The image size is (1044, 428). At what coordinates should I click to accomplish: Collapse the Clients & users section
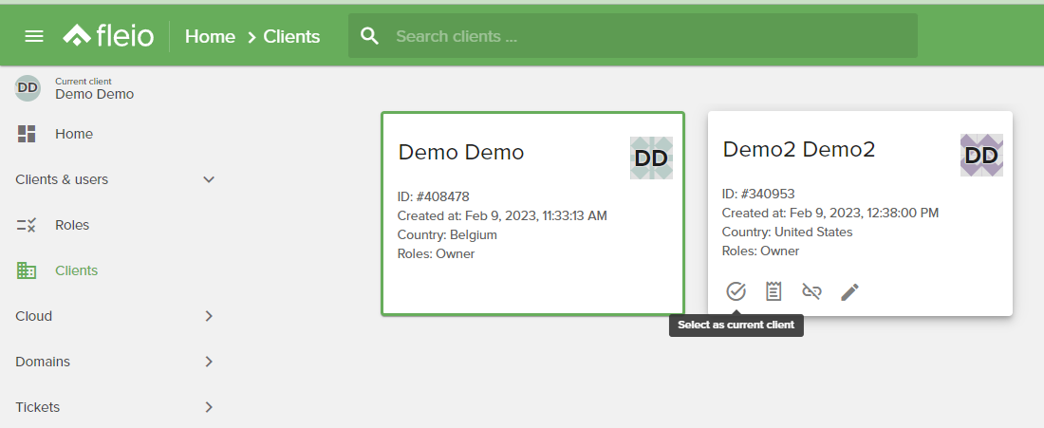tap(209, 179)
